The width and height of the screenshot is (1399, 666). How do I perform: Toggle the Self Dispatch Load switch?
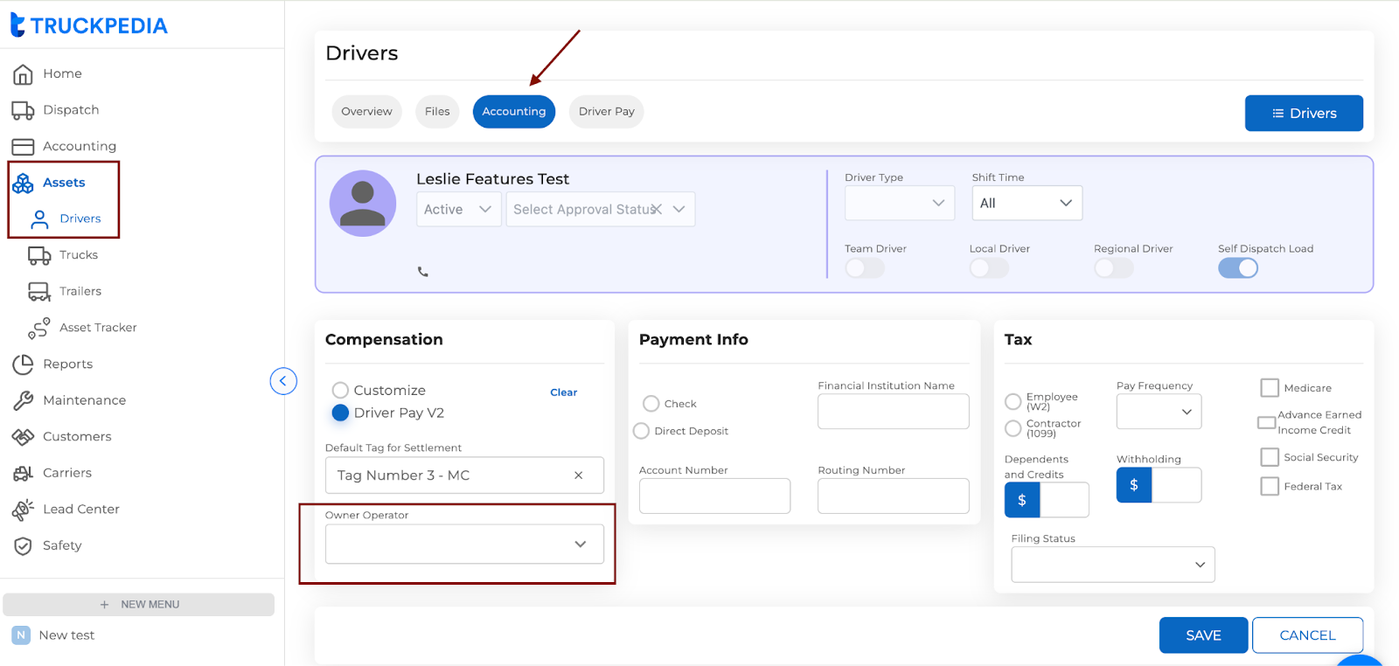click(1237, 268)
